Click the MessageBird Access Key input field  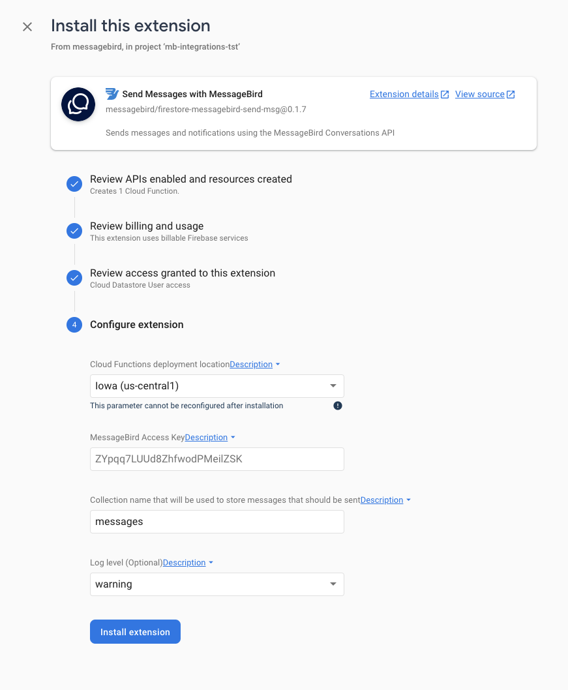pos(217,459)
